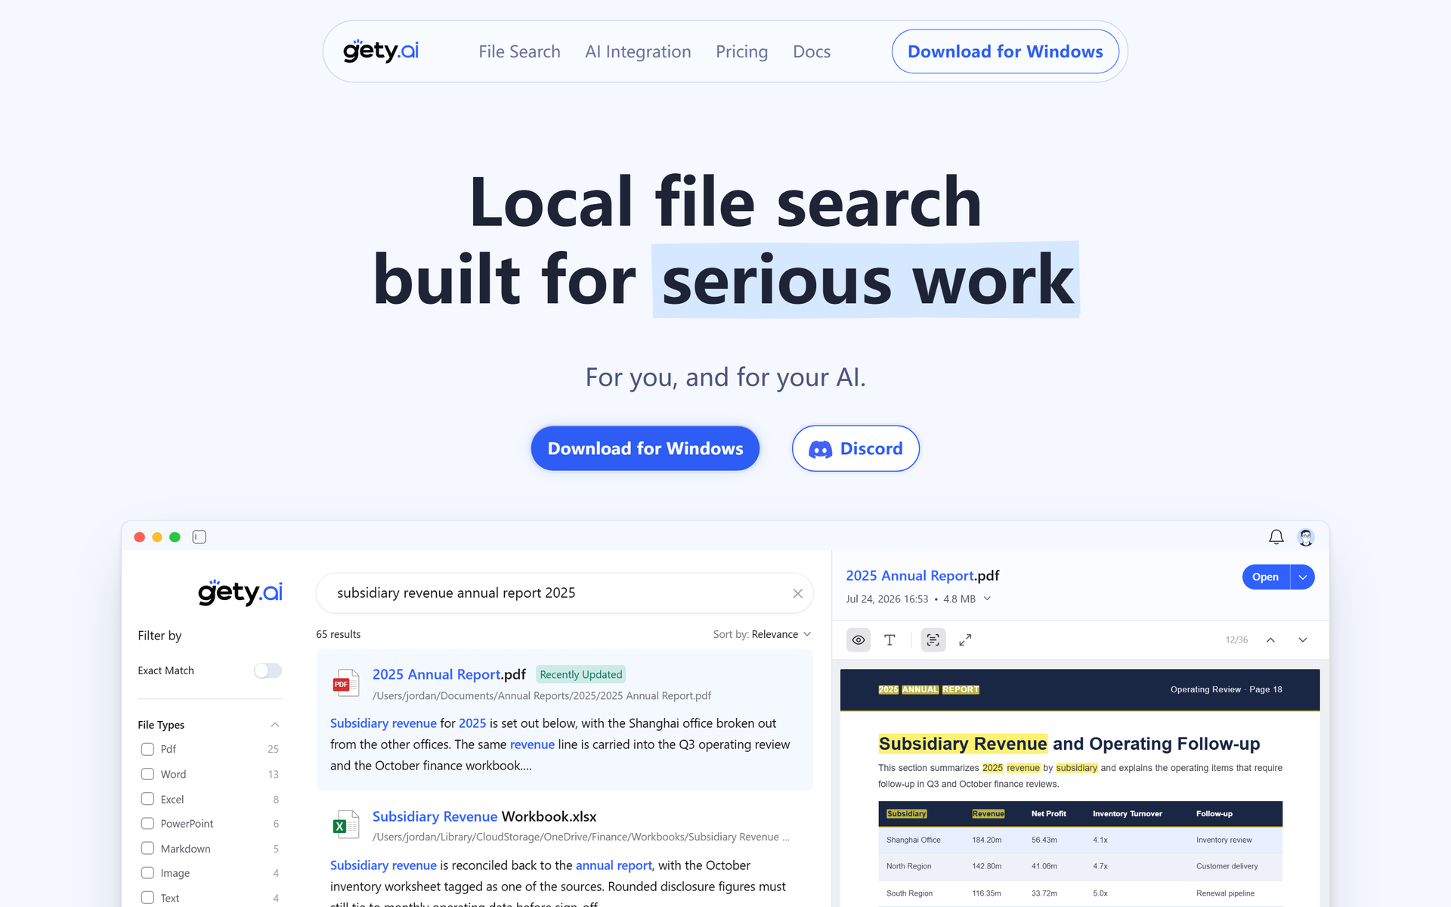This screenshot has height=907, width=1451.
Task: Go to previous match with up arrow
Action: 1270,640
